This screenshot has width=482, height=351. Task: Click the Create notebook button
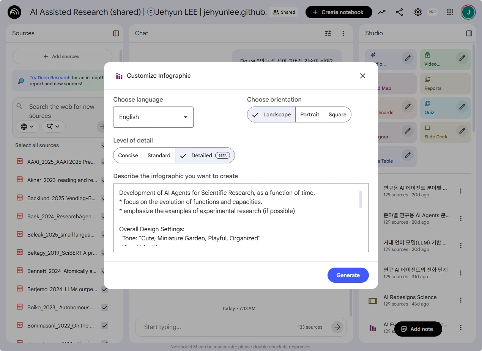pos(339,12)
